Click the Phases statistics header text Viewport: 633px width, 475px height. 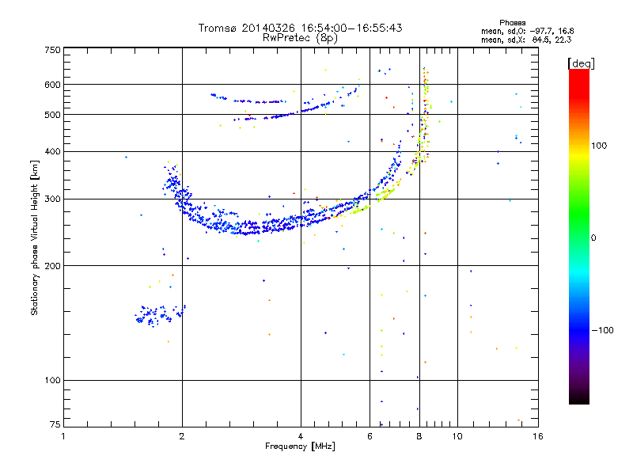click(512, 23)
